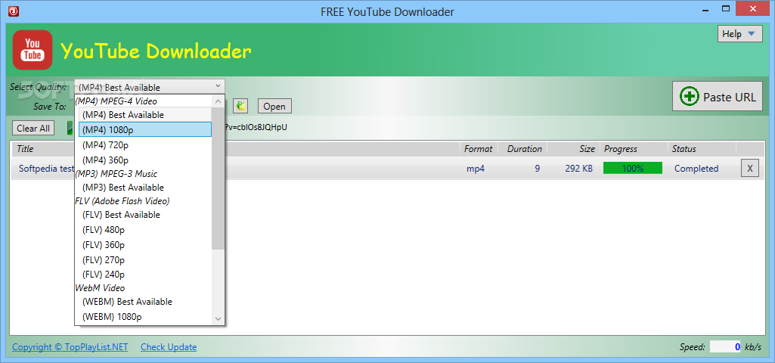The width and height of the screenshot is (775, 363).
Task: Remove the completed download with X button
Action: coord(750,168)
